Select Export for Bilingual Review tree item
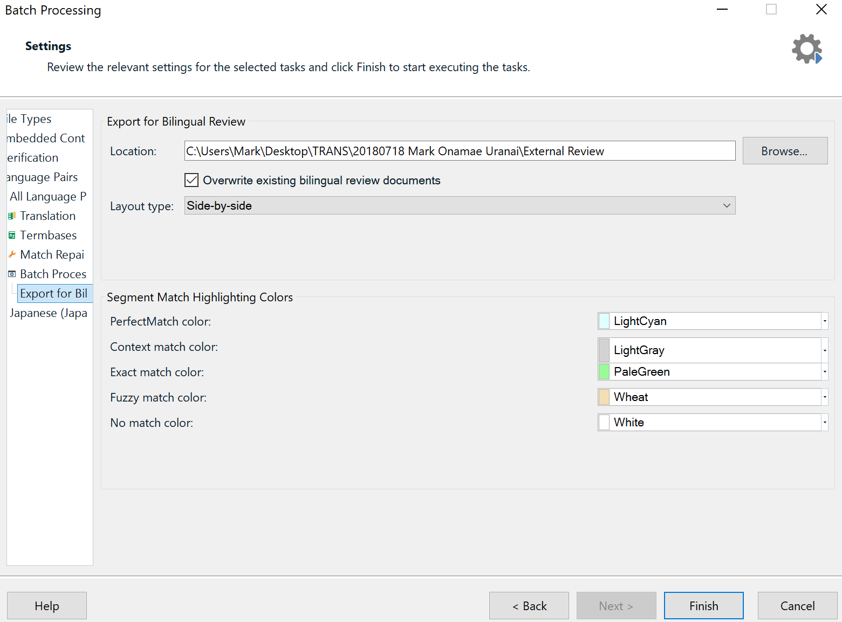 (x=53, y=294)
